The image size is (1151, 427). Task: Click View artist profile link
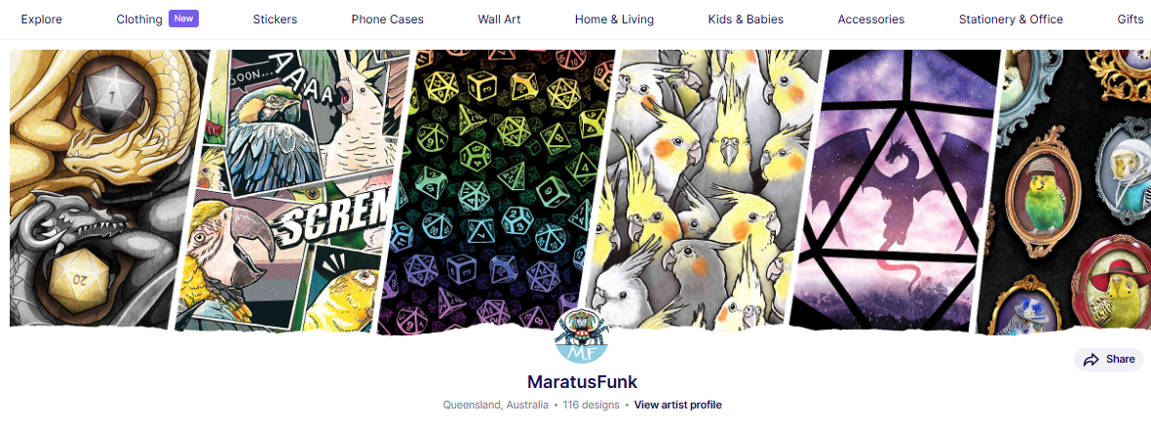click(x=677, y=405)
